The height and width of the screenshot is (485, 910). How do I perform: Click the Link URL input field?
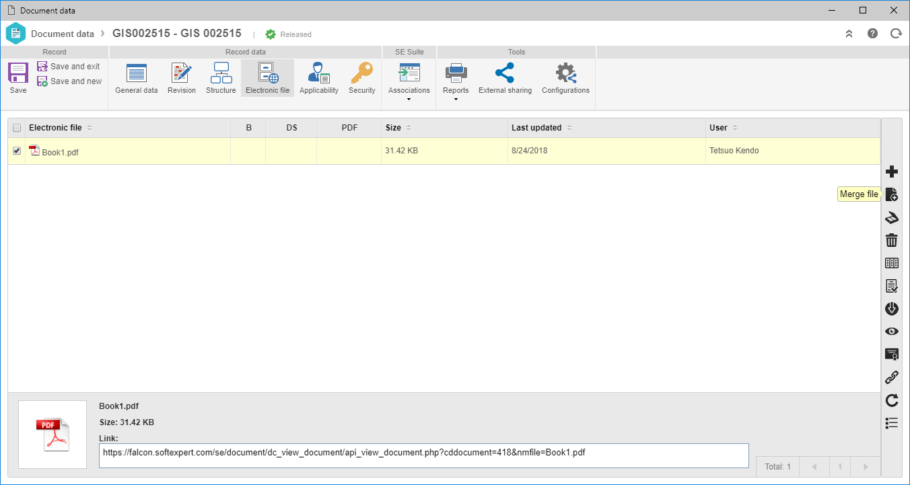pos(423,455)
